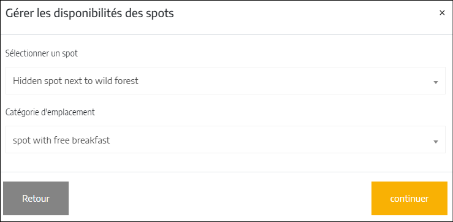
Task: Click the spot dropdown arrow
Action: click(436, 82)
